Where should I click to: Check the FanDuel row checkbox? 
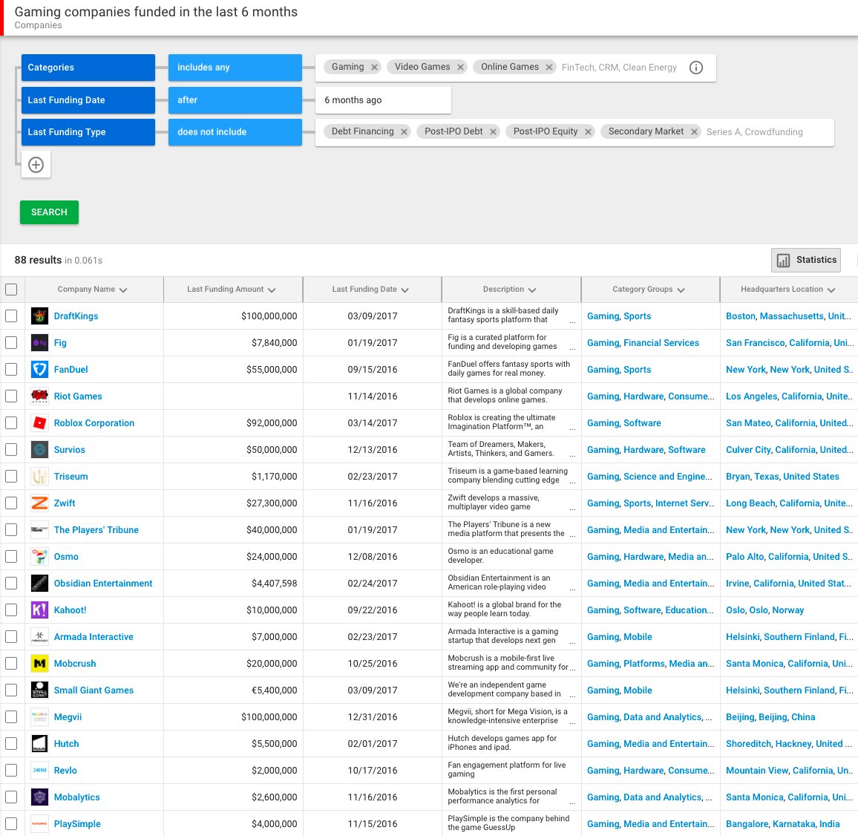tap(11, 370)
